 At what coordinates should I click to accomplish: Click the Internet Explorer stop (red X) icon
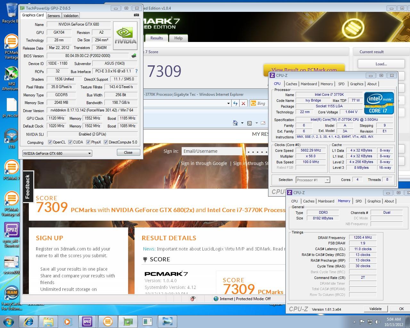[243, 103]
